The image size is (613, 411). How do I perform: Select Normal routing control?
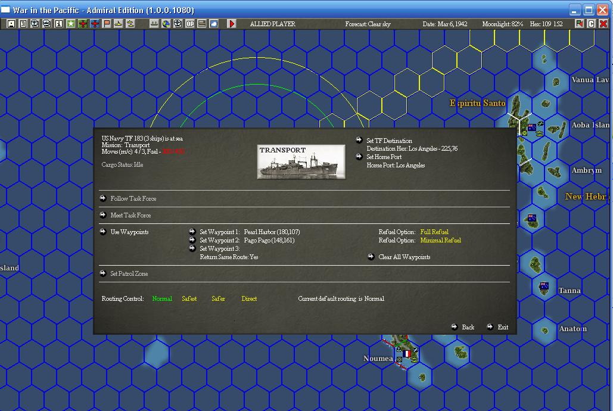click(x=162, y=299)
